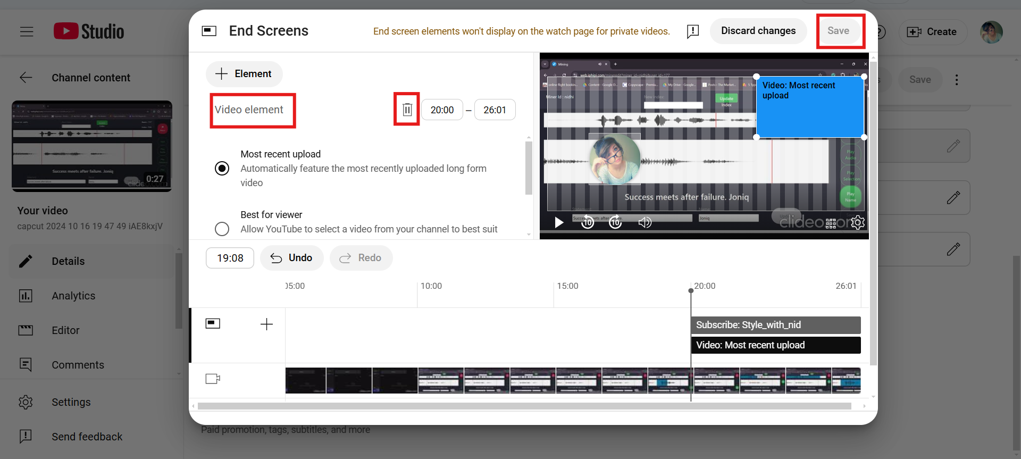Select Video: Most recent upload timeline element
Viewport: 1021px width, 459px height.
point(776,345)
